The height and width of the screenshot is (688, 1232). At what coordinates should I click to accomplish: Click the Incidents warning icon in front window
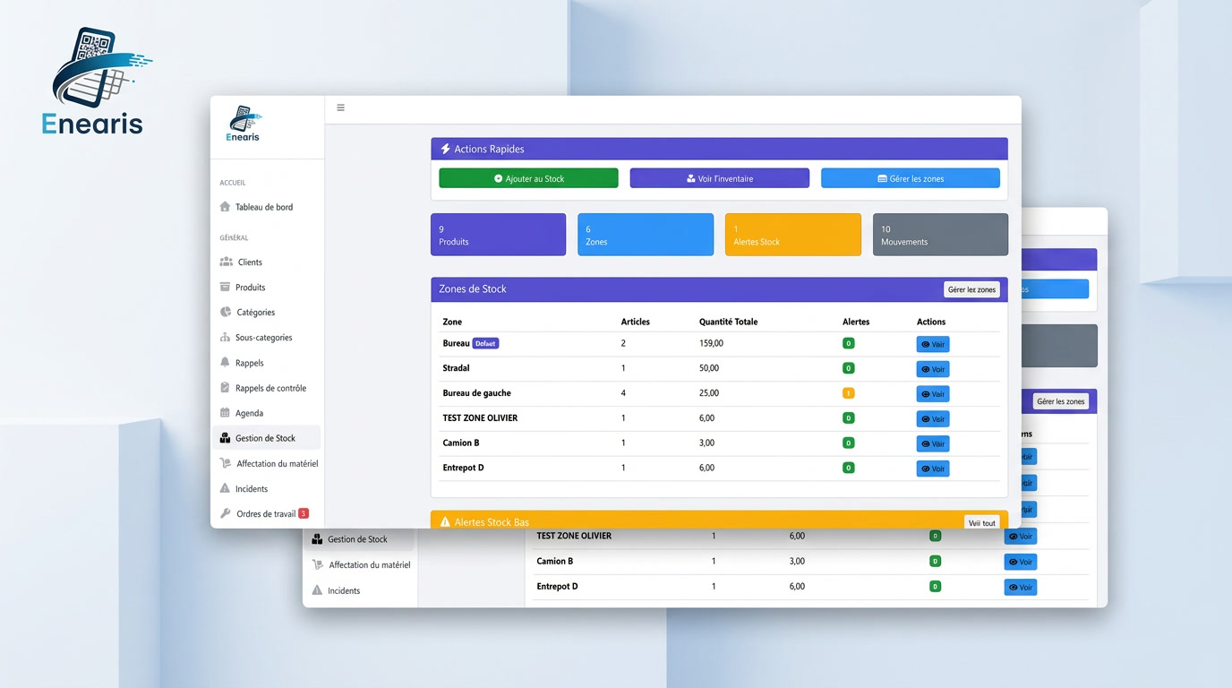226,488
